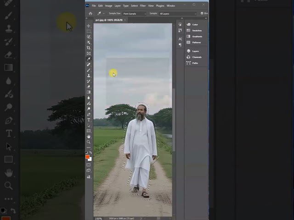Viewport: 294px width, 220px height.
Task: Open the Sample All Layers dropdown
Action: tap(178, 14)
